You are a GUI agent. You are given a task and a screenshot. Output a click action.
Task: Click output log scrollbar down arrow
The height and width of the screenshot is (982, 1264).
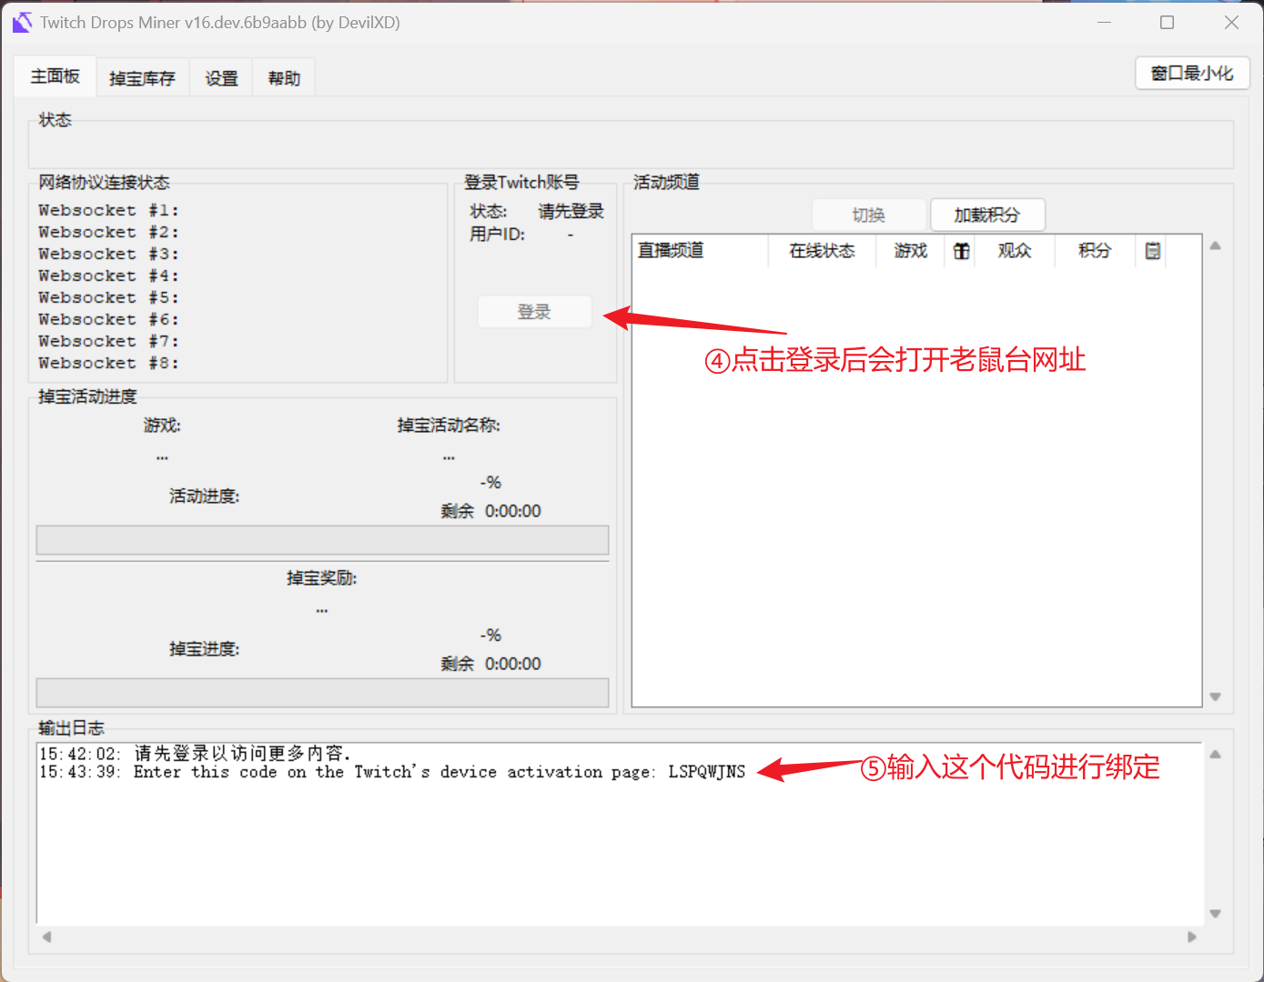click(1215, 914)
